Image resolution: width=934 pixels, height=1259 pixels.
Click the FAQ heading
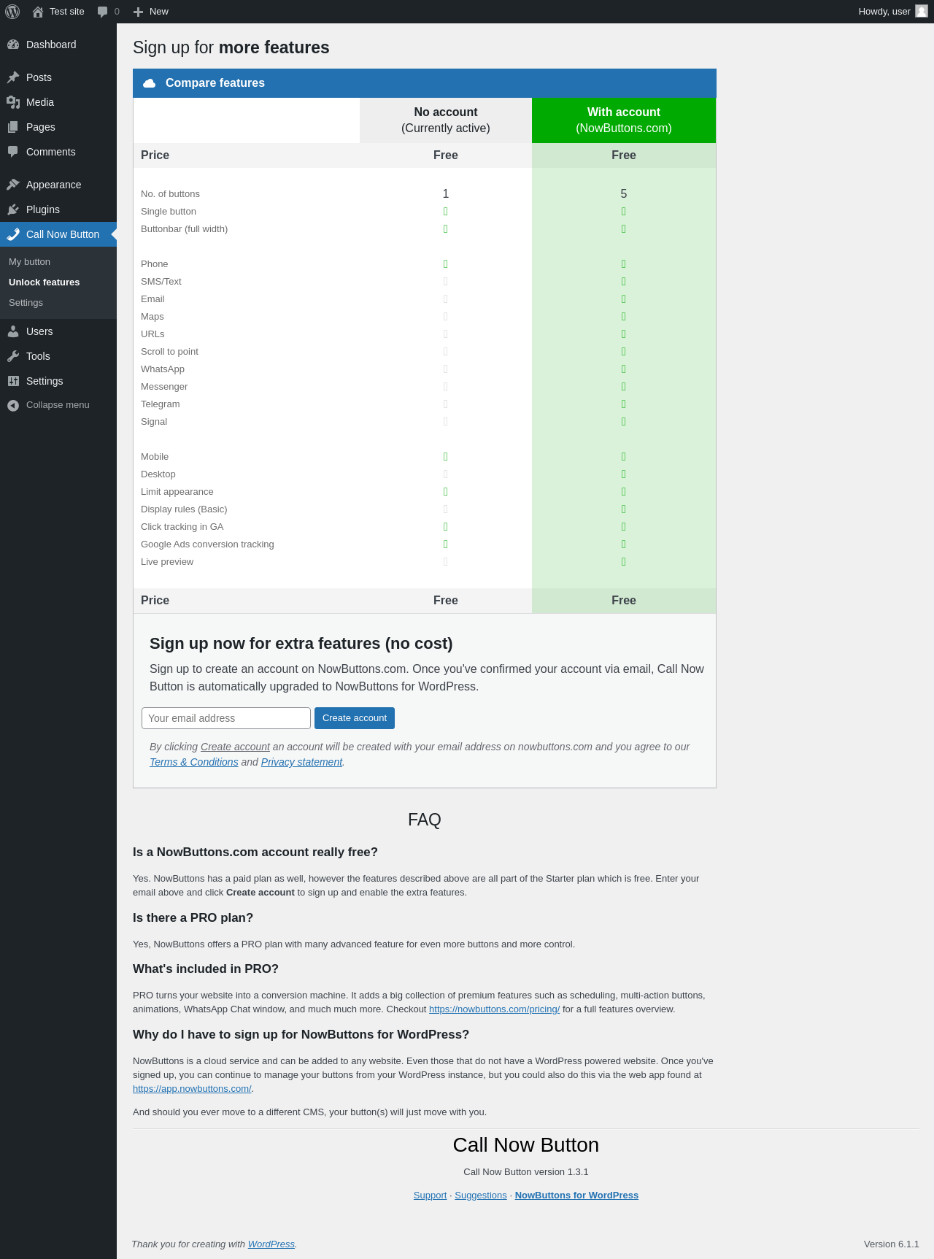[x=425, y=820]
